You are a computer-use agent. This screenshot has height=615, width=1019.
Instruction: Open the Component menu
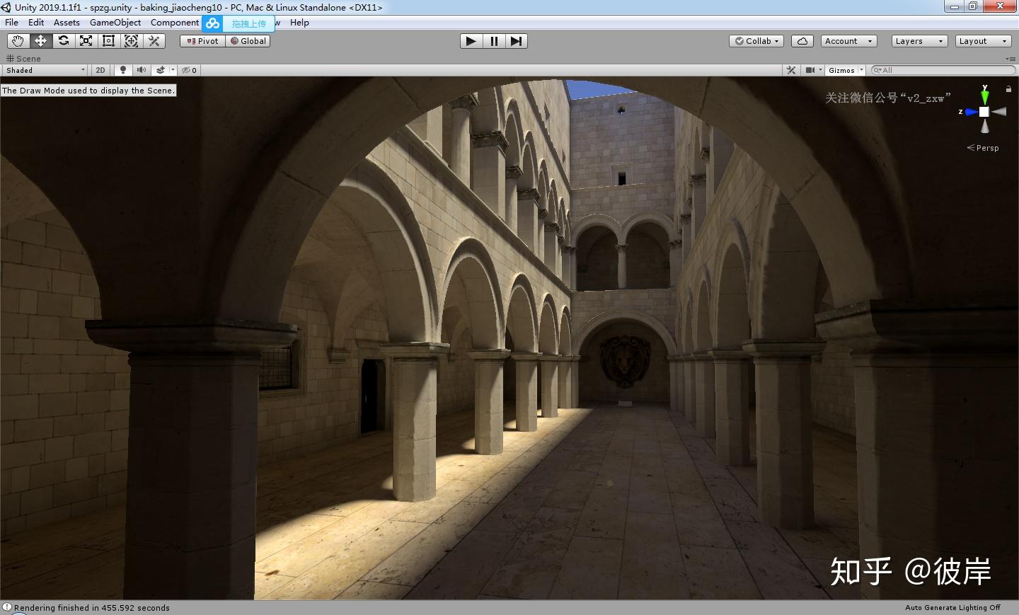(x=175, y=23)
